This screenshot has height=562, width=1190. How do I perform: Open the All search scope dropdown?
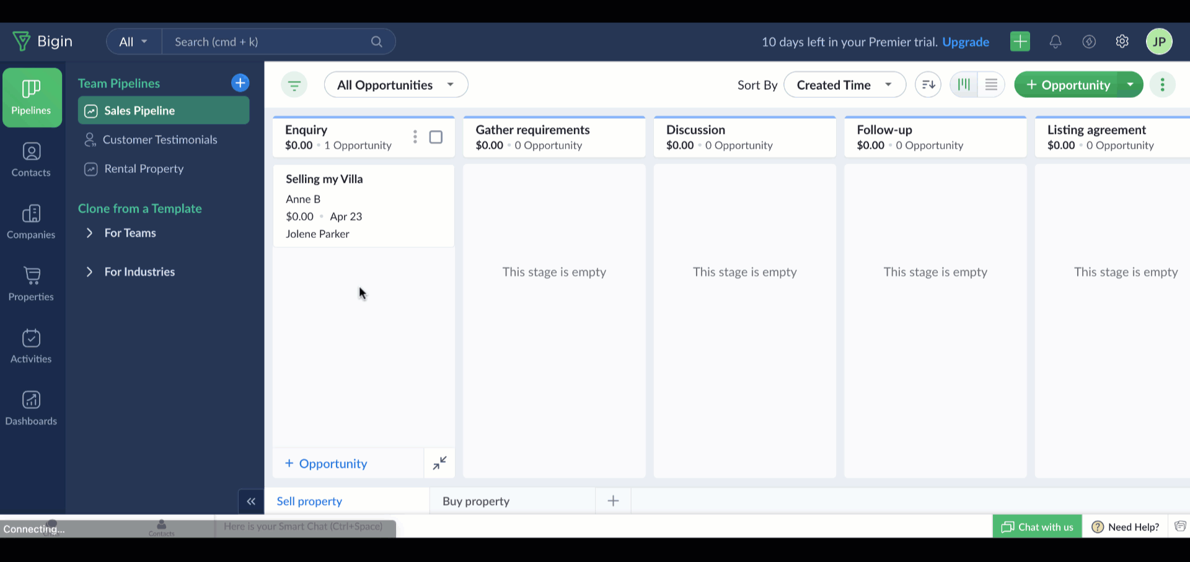click(x=134, y=42)
